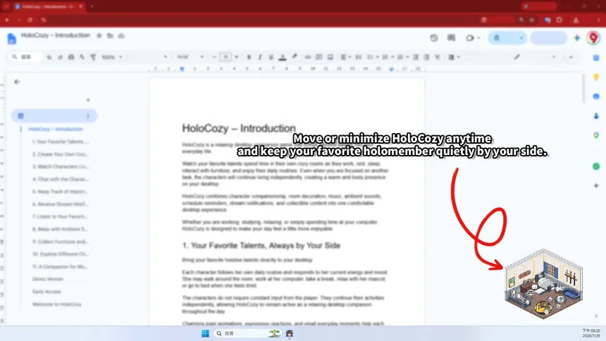
Task: Add a new document tab with plus
Action: pos(88,100)
